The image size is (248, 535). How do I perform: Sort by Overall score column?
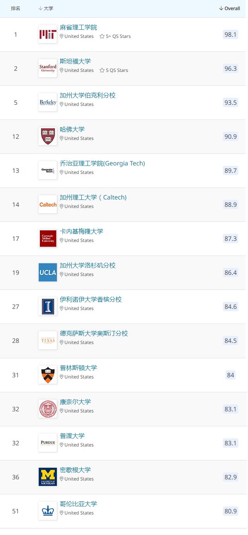tap(229, 9)
